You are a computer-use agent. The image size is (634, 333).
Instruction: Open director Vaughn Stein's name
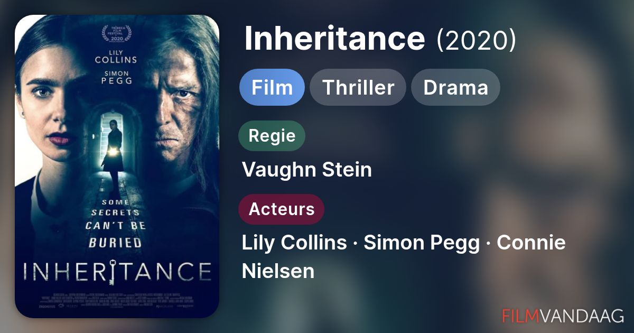pos(307,170)
